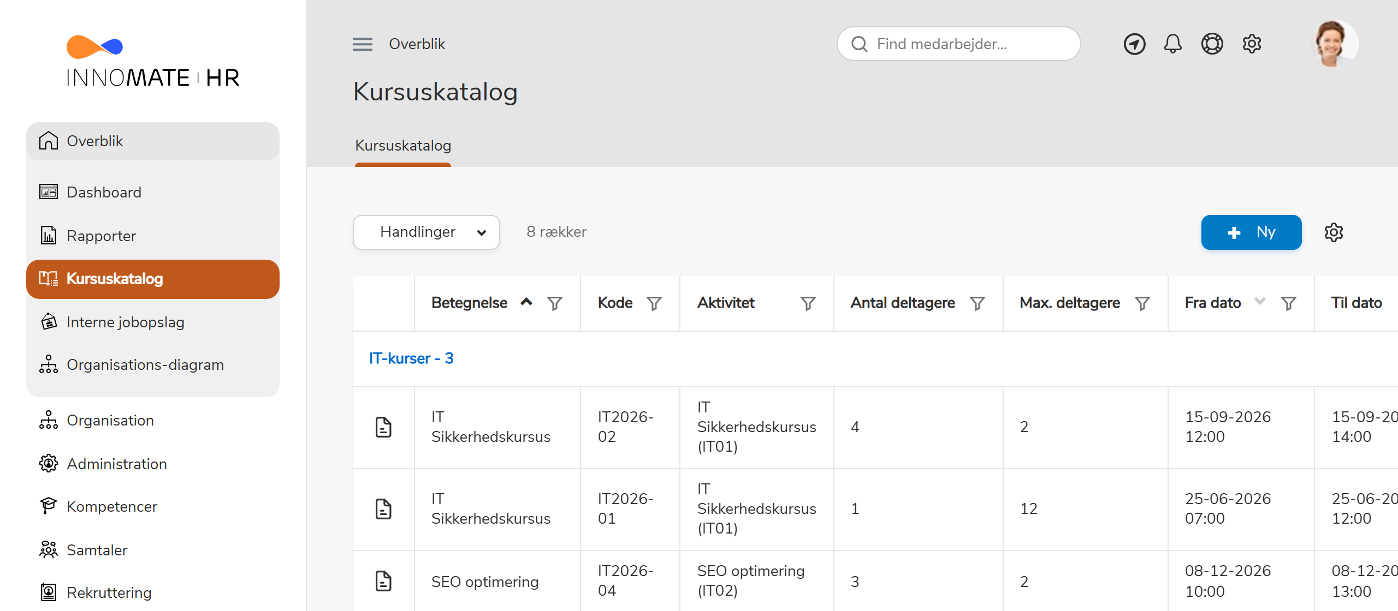
Task: Click the Max. deltagere column header
Action: 1070,303
